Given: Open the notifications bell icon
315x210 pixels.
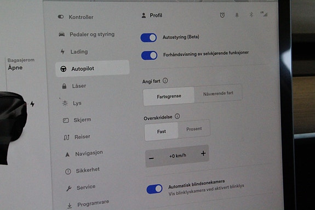Looking at the screenshot, I should coord(237,15).
